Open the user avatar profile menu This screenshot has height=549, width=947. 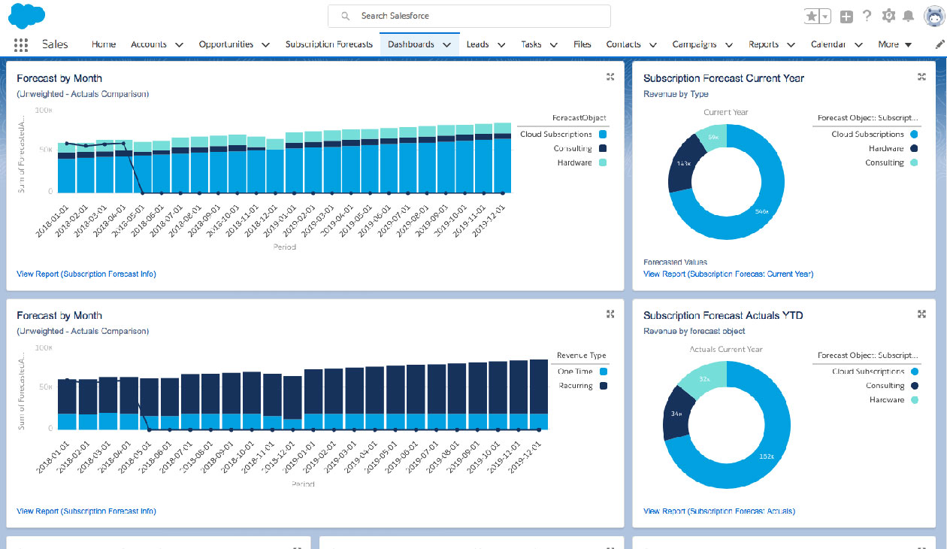[x=934, y=16]
